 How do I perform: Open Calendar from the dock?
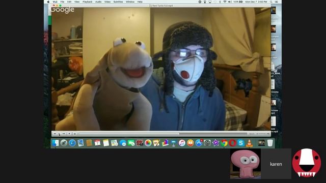(97, 143)
